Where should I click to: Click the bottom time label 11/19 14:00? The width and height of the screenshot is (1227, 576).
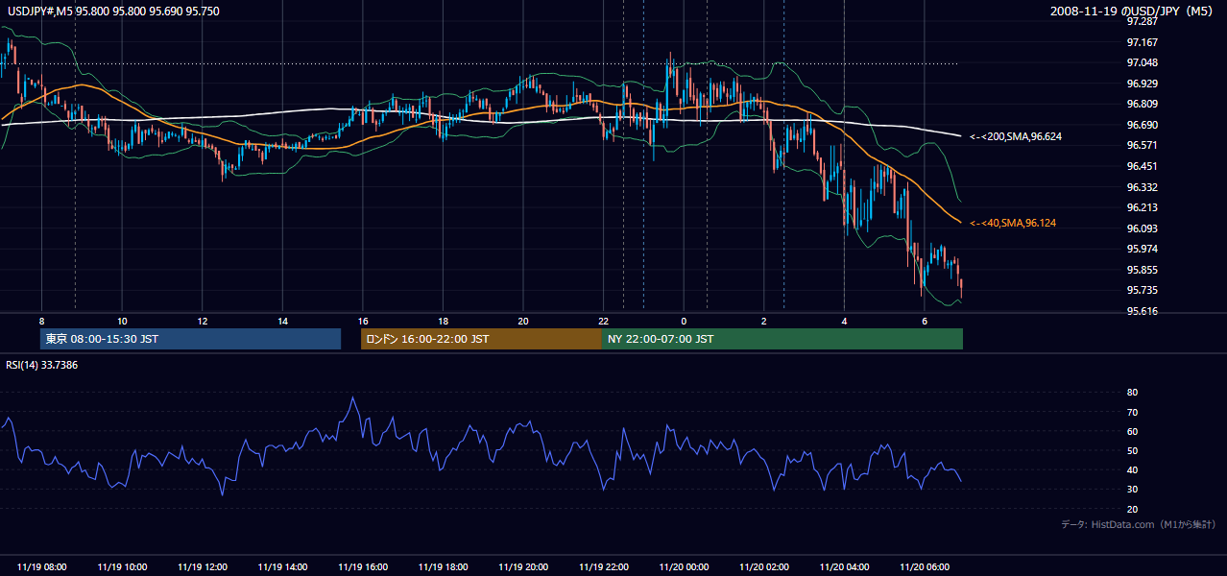click(282, 567)
